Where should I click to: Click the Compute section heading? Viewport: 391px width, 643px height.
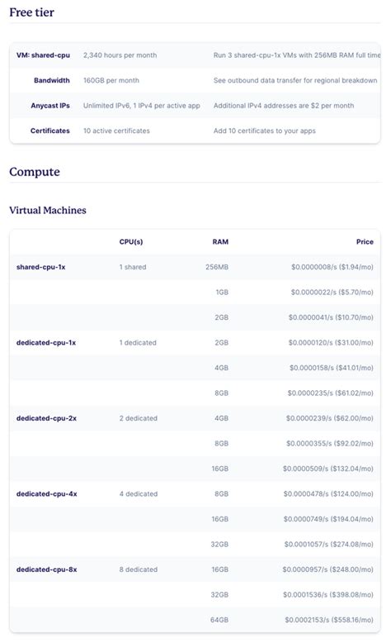click(35, 171)
